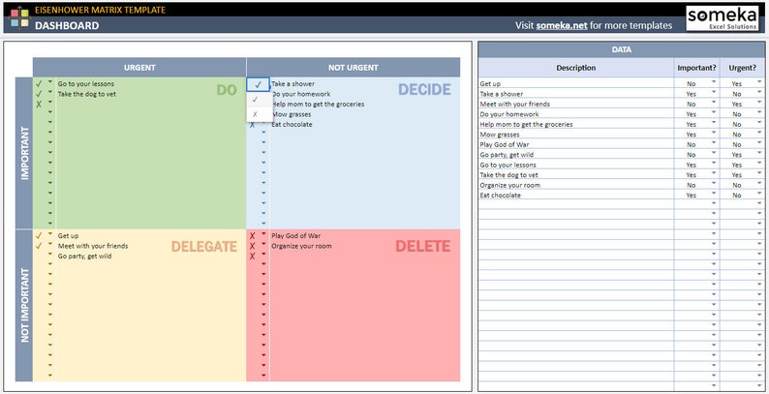Viewport: 769px width, 394px height.
Task: Open status dropdown arrow for Play God of War
Action: coord(263,234)
